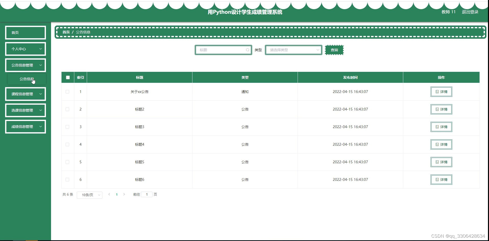
Task: Click the 公告信息 breadcrumb text
Action: 83,32
